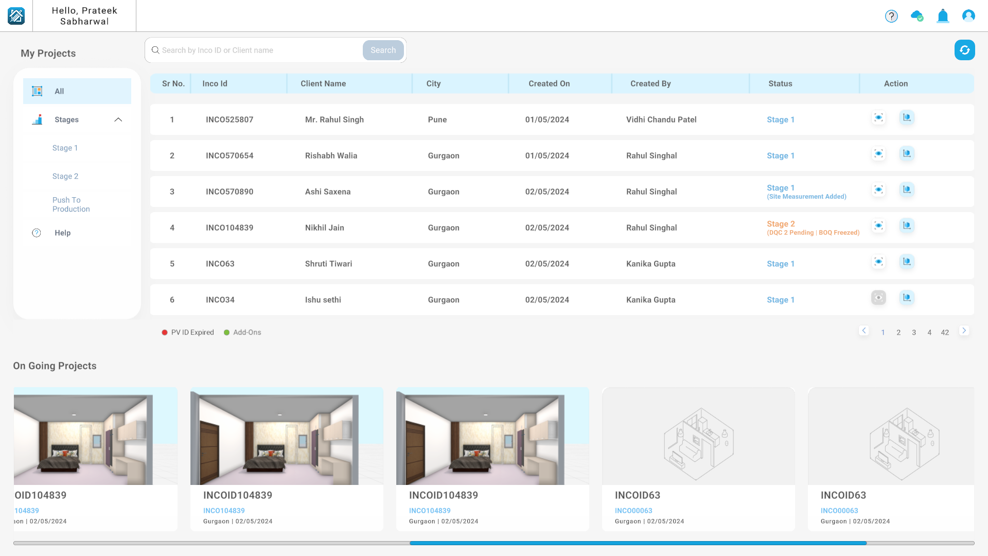Viewport: 988px width, 556px height.
Task: Click the refresh/sync icon top right
Action: click(964, 49)
